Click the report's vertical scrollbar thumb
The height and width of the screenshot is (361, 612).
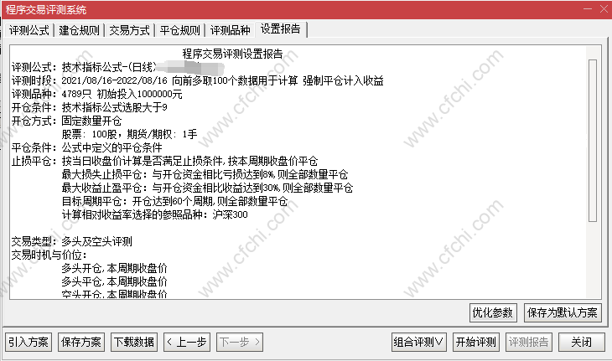point(593,141)
